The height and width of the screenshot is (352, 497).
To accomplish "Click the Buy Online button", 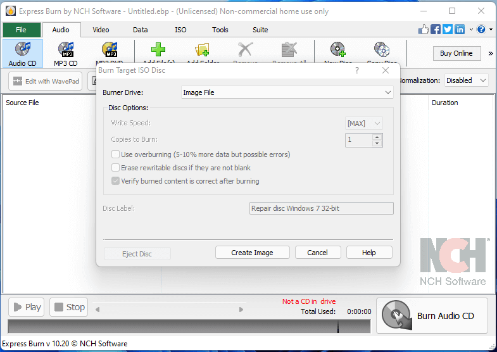I will (x=456, y=53).
